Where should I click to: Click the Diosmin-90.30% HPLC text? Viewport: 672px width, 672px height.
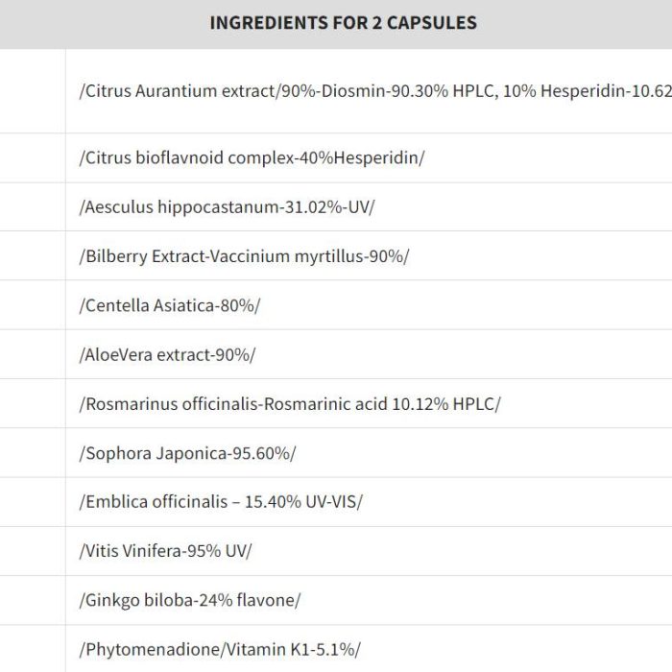tap(406, 91)
